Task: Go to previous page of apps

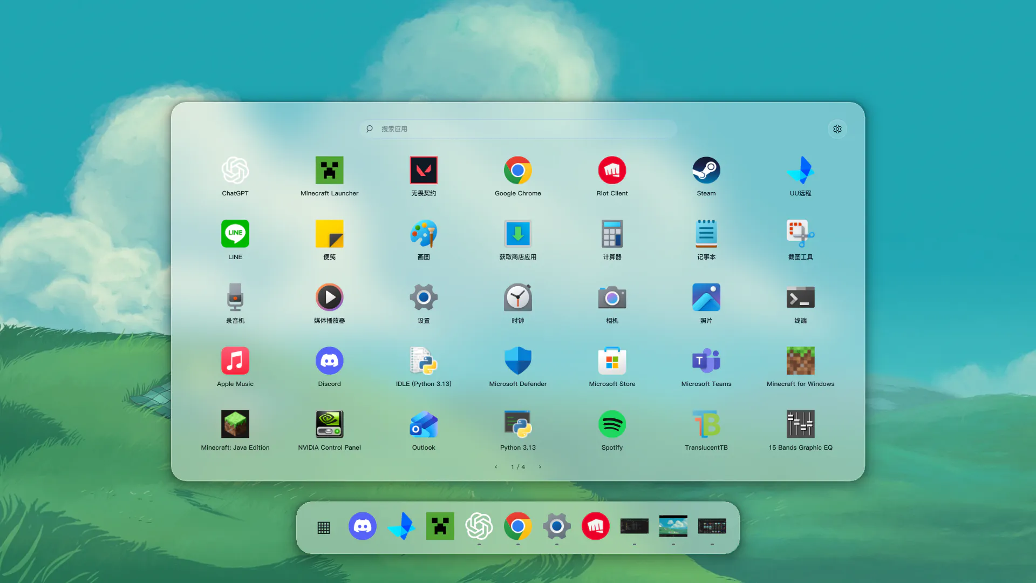Action: click(x=496, y=467)
